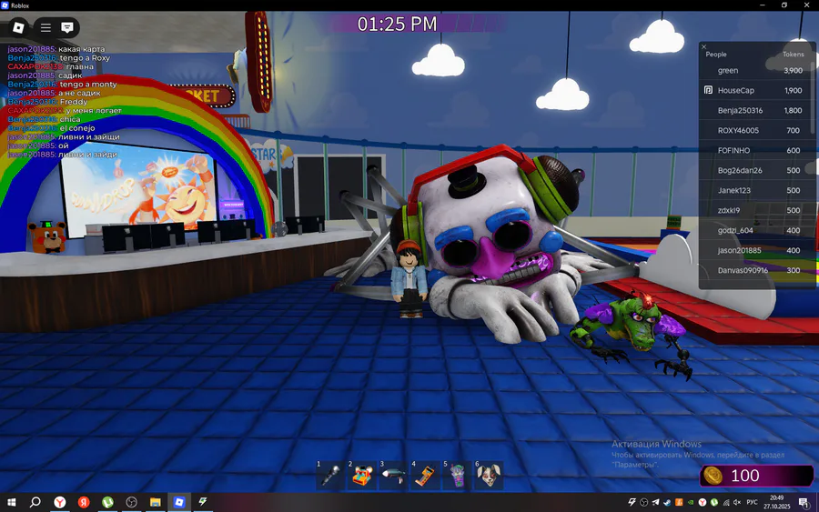This screenshot has width=819, height=512.
Task: Open Yandex Browser from the taskbar
Action: point(60,502)
